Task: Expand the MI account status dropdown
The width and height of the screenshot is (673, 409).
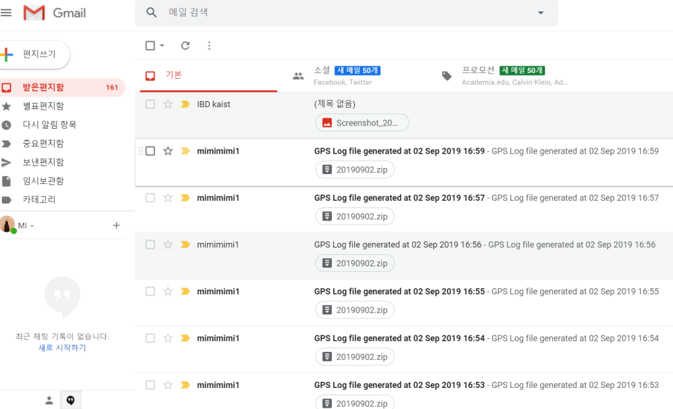Action: click(32, 226)
